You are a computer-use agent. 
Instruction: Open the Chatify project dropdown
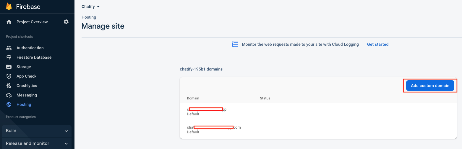(91, 6)
